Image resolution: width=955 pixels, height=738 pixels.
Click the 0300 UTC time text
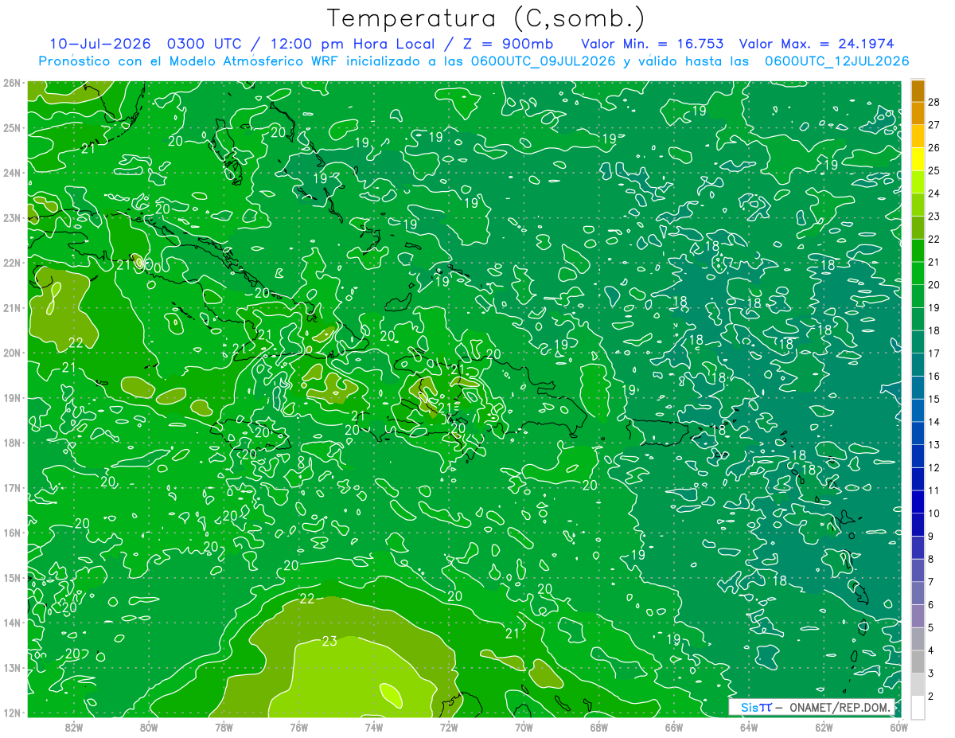pyautogui.click(x=205, y=44)
